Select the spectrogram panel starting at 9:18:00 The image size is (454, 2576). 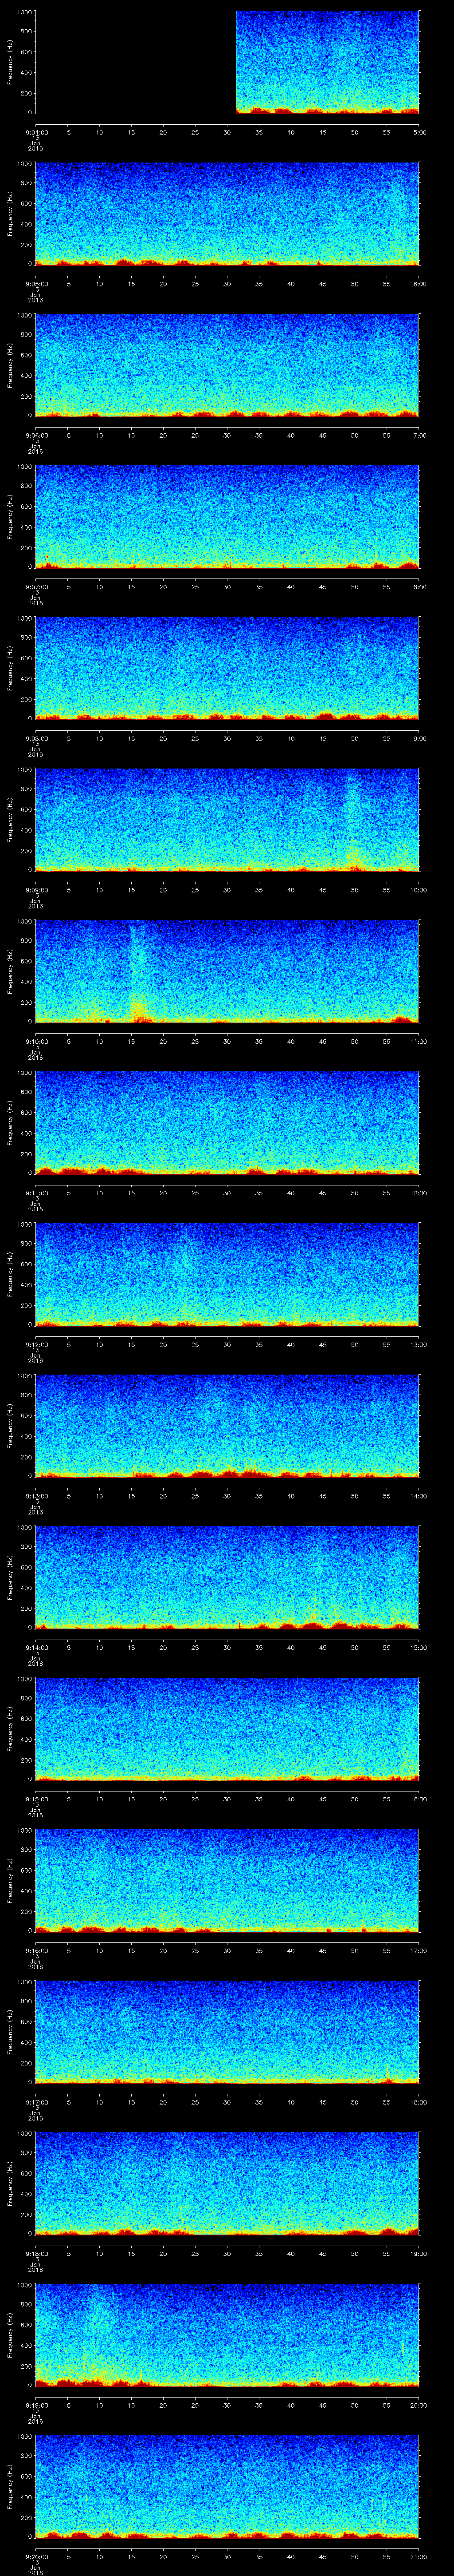point(227,2183)
